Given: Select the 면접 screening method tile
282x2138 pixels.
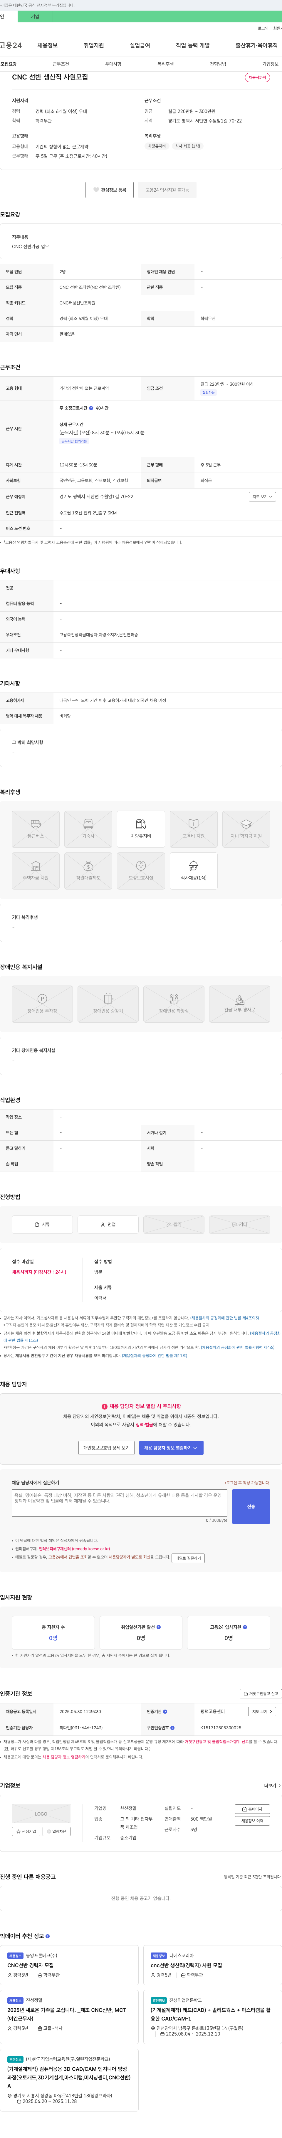Looking at the screenshot, I should coord(108,1224).
